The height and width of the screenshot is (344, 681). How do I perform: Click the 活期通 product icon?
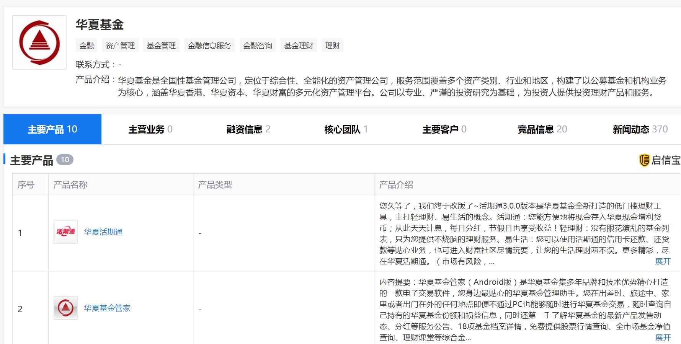click(65, 232)
